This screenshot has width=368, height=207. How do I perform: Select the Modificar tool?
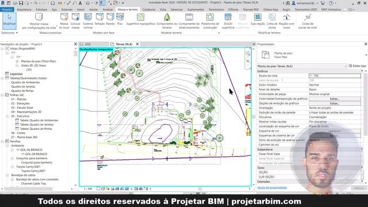tap(10, 21)
